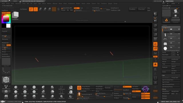Toggle the orange PolyFrame icon above Gravity Strength

[x=79, y=88]
